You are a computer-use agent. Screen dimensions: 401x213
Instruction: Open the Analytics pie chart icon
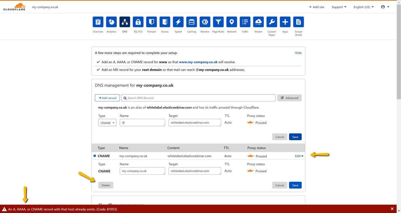(x=111, y=22)
